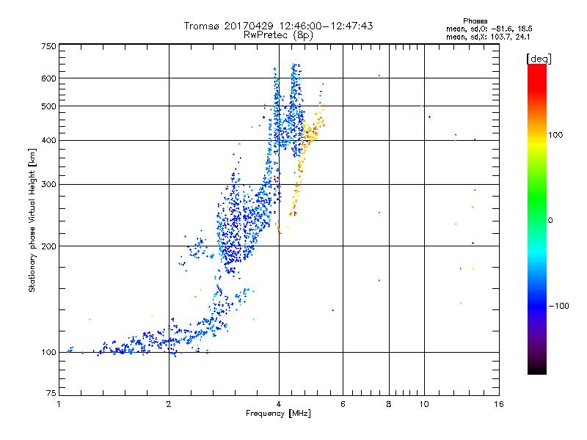This screenshot has width=587, height=440.
Task: Click the colorbar '-100' tick label
Action: 558,306
